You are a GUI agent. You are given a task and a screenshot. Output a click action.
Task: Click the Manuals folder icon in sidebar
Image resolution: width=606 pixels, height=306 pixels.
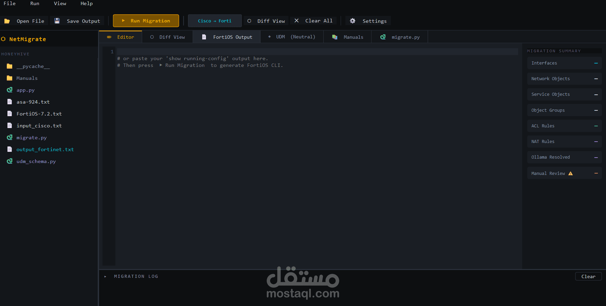(x=10, y=78)
